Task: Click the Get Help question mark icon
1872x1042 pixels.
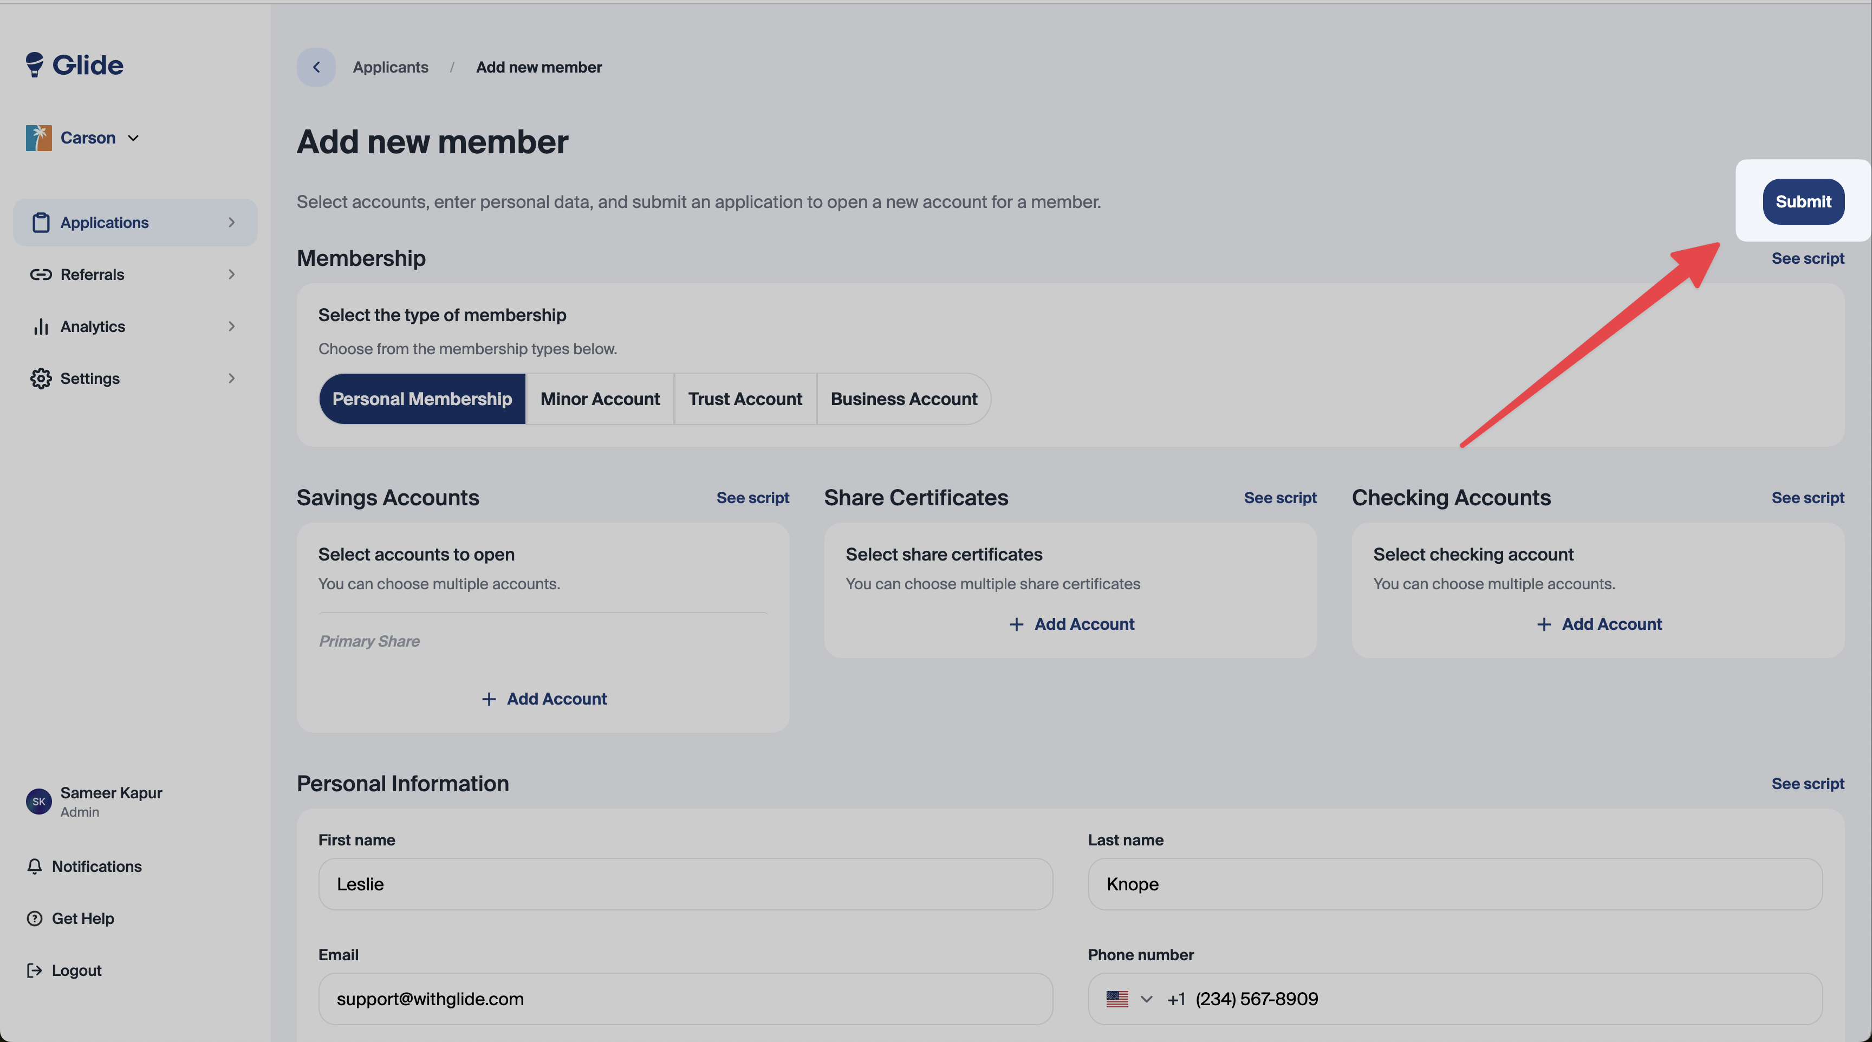Action: tap(34, 919)
